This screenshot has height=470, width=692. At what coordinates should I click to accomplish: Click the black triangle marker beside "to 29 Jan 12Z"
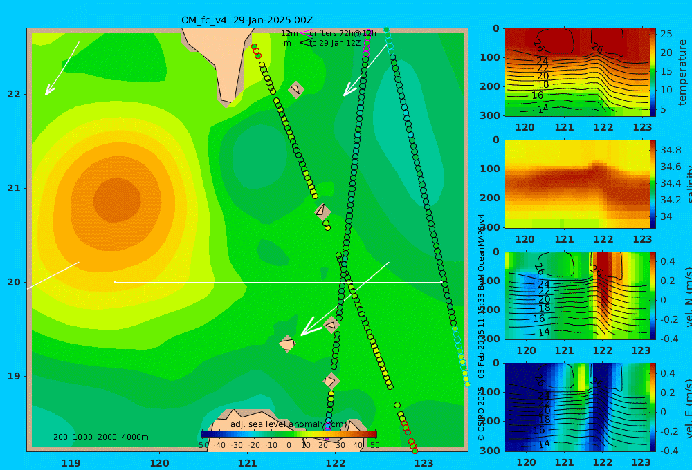[305, 43]
